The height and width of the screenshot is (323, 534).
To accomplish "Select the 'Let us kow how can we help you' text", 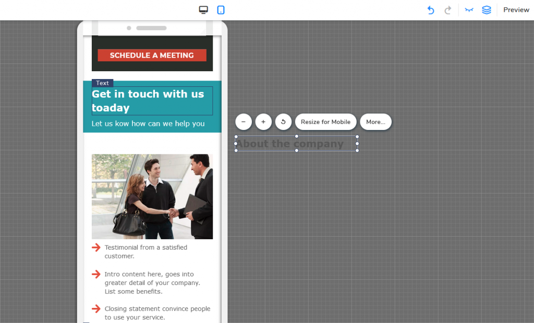I will coord(148,124).
